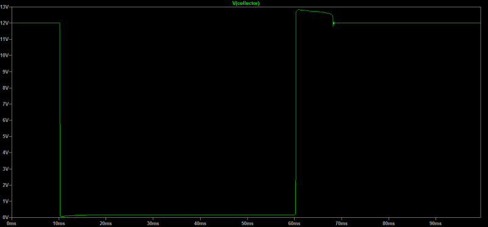Click the V(collector) trace label

[x=246, y=3]
